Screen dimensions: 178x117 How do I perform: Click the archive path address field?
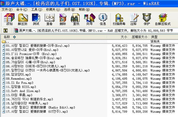tap(96, 31)
